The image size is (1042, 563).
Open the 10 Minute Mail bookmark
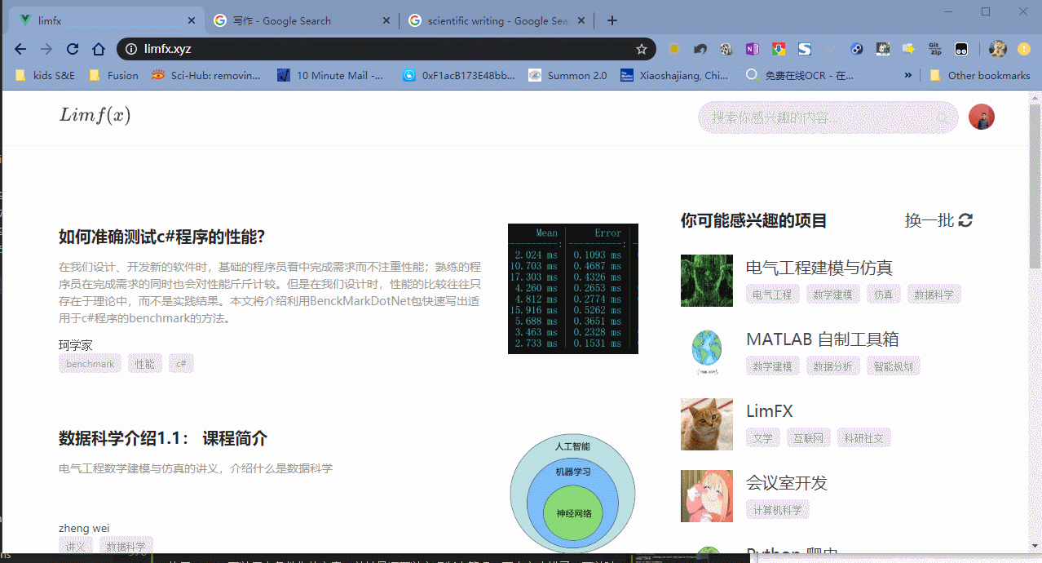[331, 75]
